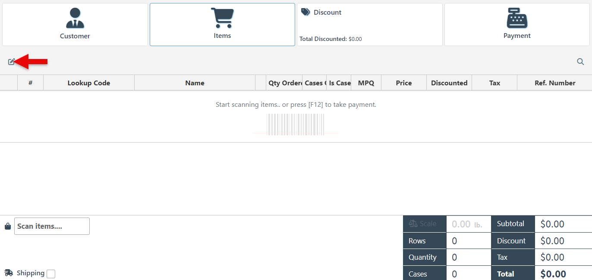Click the Discounted column header
This screenshot has width=592, height=280.
pyautogui.click(x=449, y=83)
